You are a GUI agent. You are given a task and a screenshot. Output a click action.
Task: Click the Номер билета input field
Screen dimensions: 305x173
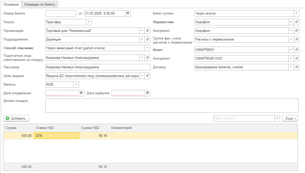[61, 13]
